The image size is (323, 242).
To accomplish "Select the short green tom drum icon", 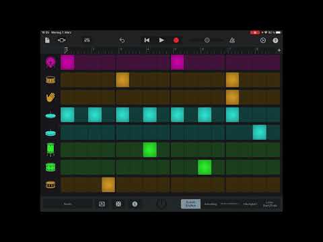I will tap(50, 167).
